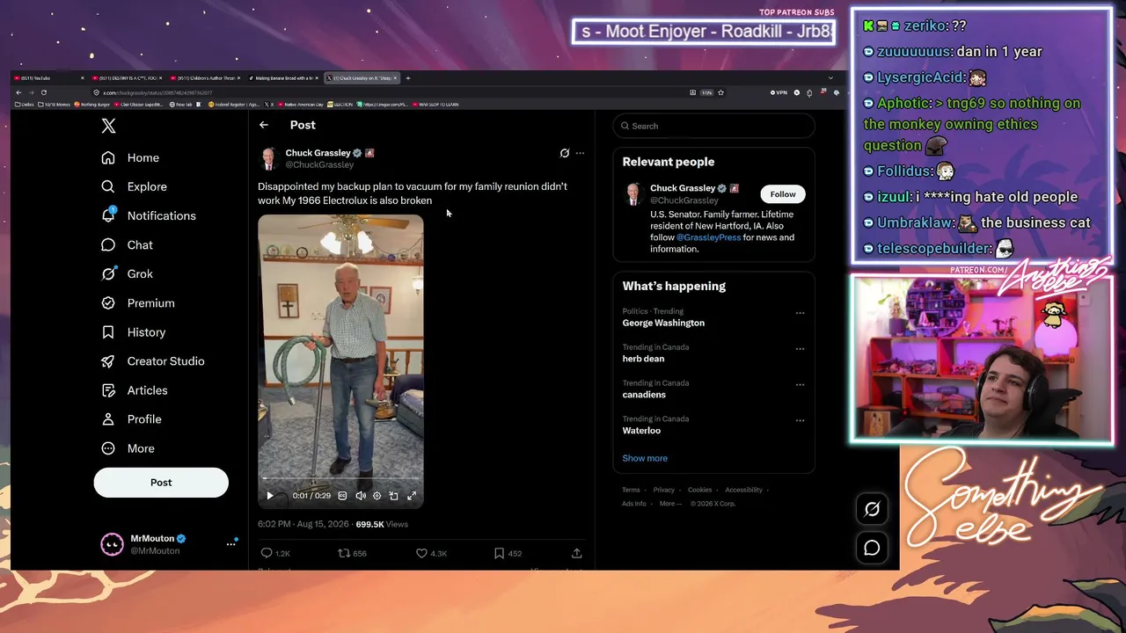Click the X search field
Image resolution: width=1126 pixels, height=633 pixels.
[x=713, y=126]
